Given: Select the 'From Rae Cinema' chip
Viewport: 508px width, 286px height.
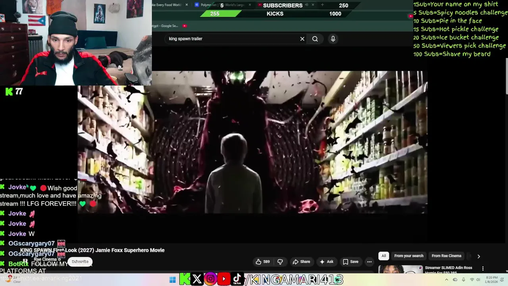Looking at the screenshot, I should [446, 256].
